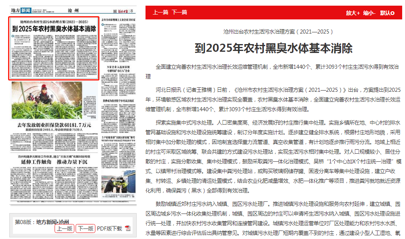
Task: Open the 去年全市新增规上工业企业390家 article
Action: (118, 19)
